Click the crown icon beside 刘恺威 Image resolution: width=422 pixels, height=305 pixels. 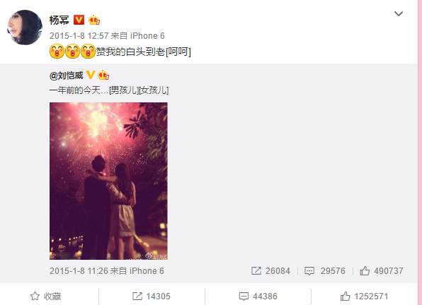[103, 75]
